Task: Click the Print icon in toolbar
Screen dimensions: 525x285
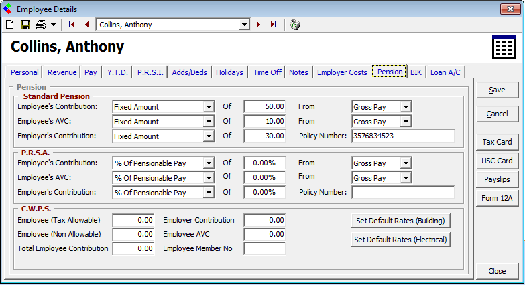Action: click(x=40, y=25)
